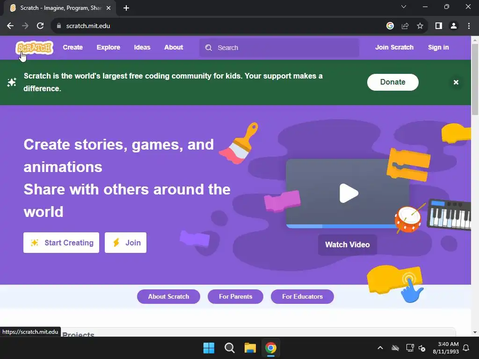Reload the current page
Image resolution: width=479 pixels, height=359 pixels.
point(40,26)
